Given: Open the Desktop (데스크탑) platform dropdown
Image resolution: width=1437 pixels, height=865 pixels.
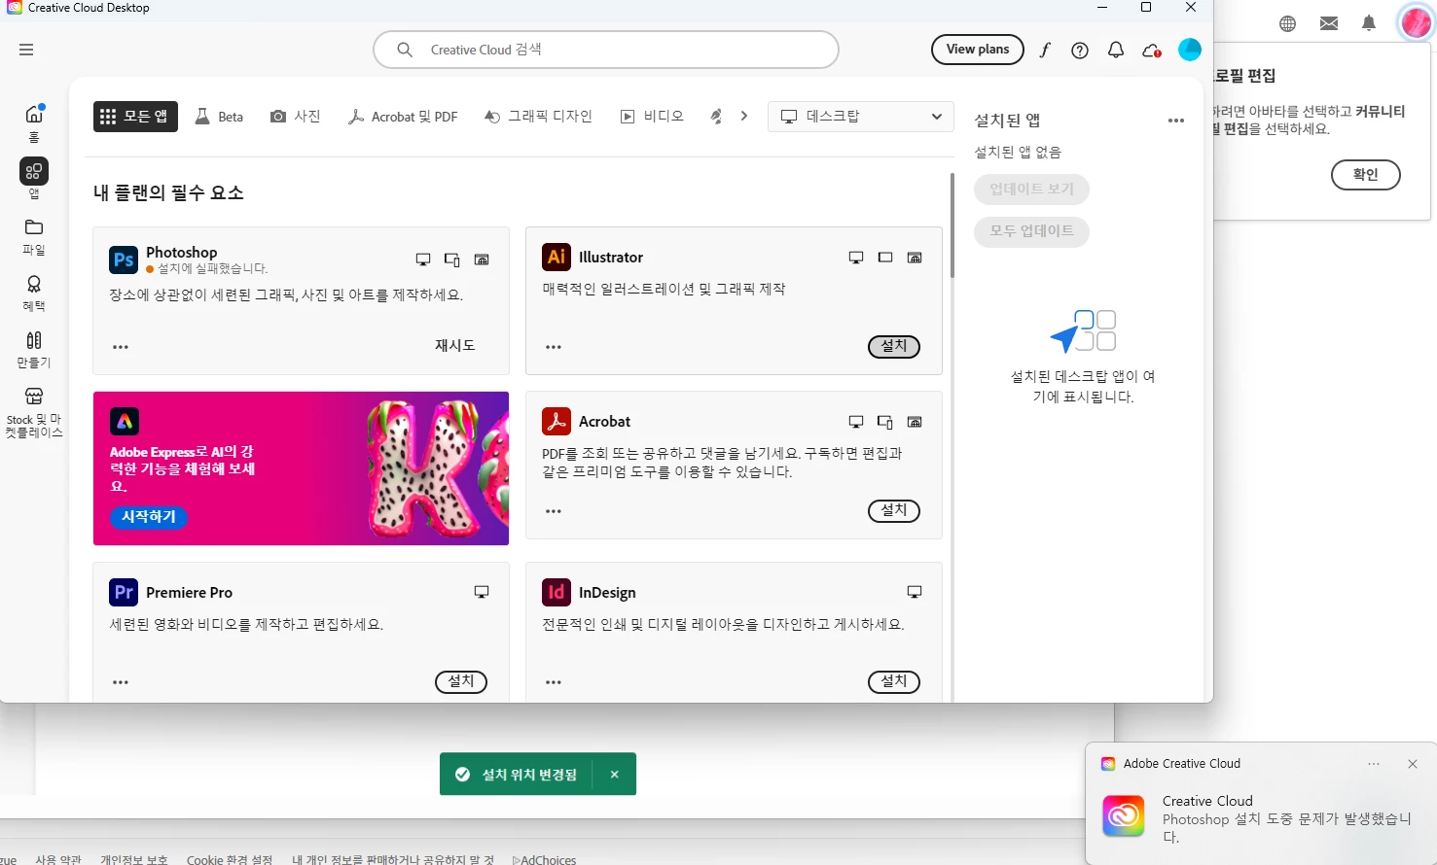Looking at the screenshot, I should pyautogui.click(x=860, y=117).
